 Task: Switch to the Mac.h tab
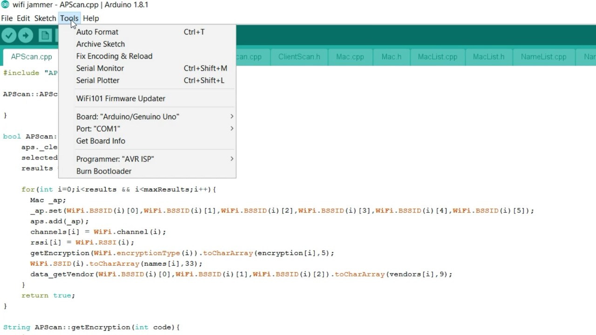pyautogui.click(x=391, y=57)
